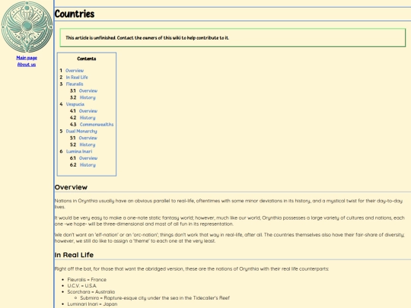Click sentence starting "Right off the bat"

pos(192,269)
